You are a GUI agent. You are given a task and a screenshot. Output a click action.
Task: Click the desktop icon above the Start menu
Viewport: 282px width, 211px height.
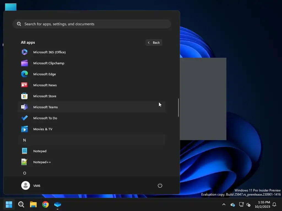coord(11,7)
